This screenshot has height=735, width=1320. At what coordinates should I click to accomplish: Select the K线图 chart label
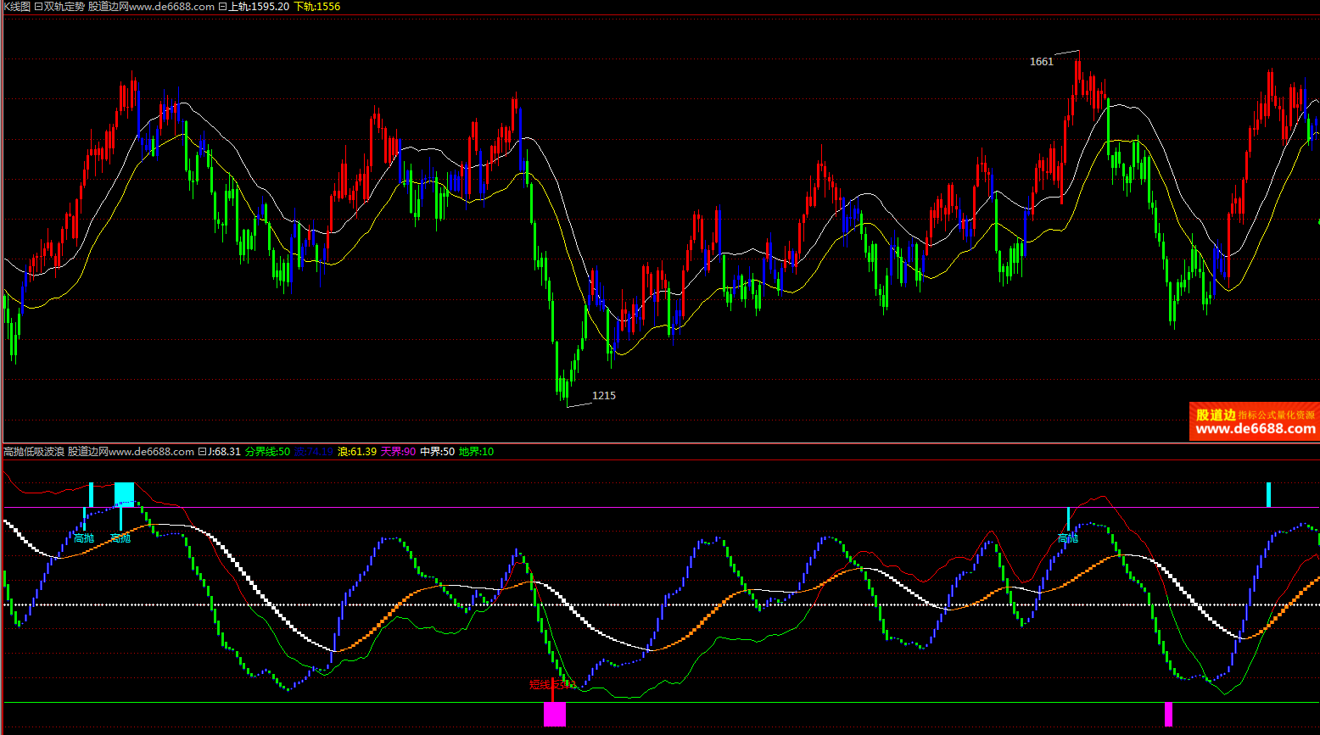(16, 7)
